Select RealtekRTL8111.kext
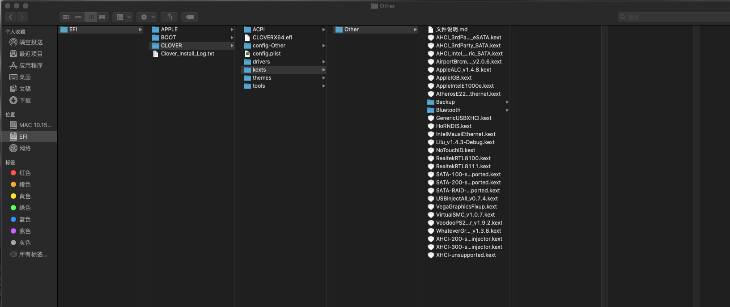This screenshot has width=730, height=307. tap(467, 166)
